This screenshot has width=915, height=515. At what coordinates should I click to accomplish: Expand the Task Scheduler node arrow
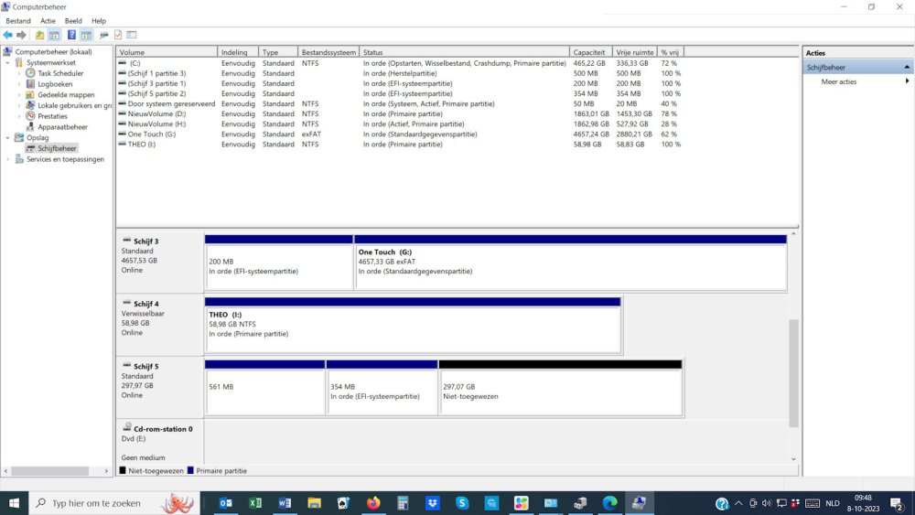[19, 73]
